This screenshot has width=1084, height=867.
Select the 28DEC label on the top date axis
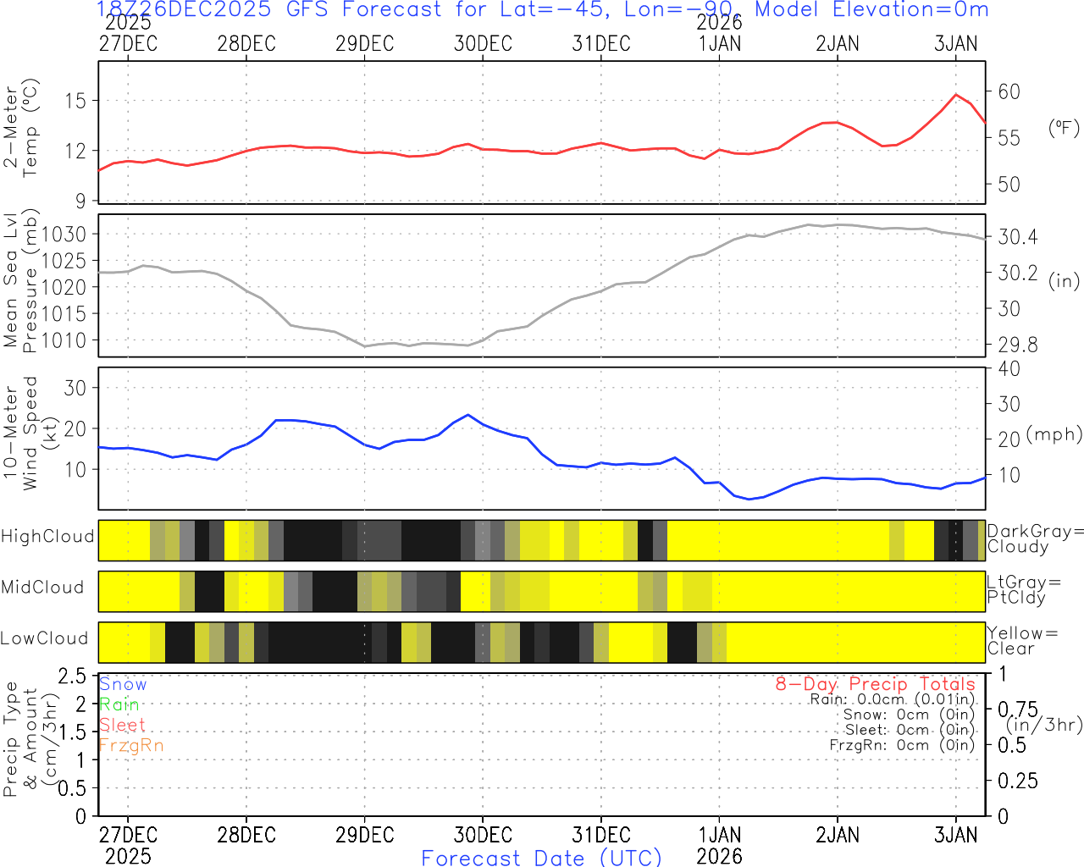click(246, 44)
